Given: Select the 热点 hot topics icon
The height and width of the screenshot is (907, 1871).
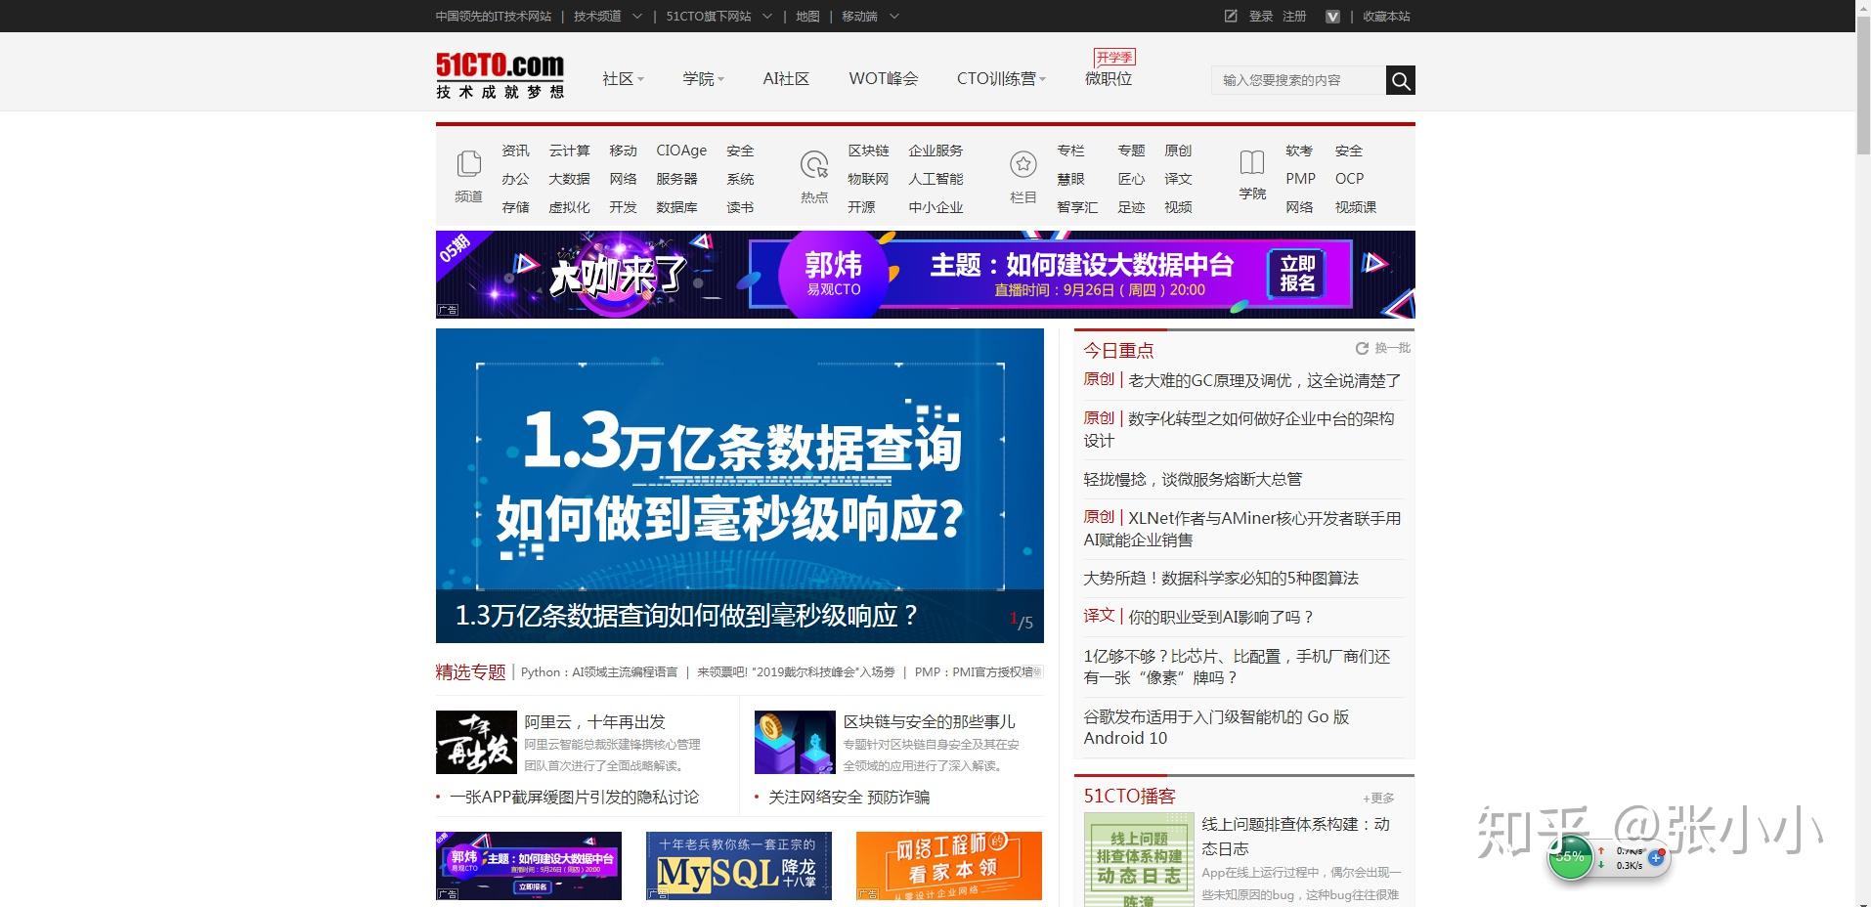Looking at the screenshot, I should 813,164.
